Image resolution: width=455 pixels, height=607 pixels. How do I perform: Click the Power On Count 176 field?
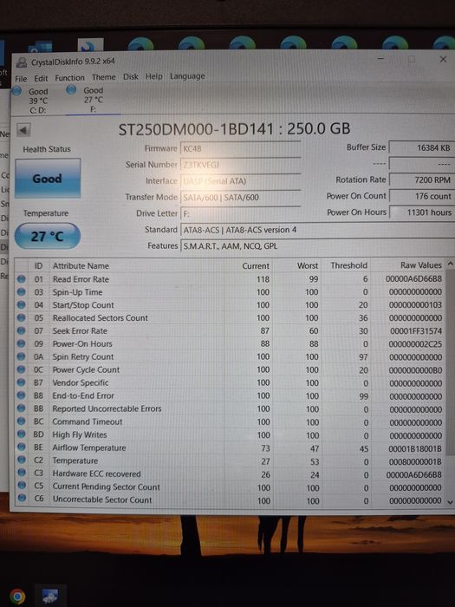pos(422,196)
